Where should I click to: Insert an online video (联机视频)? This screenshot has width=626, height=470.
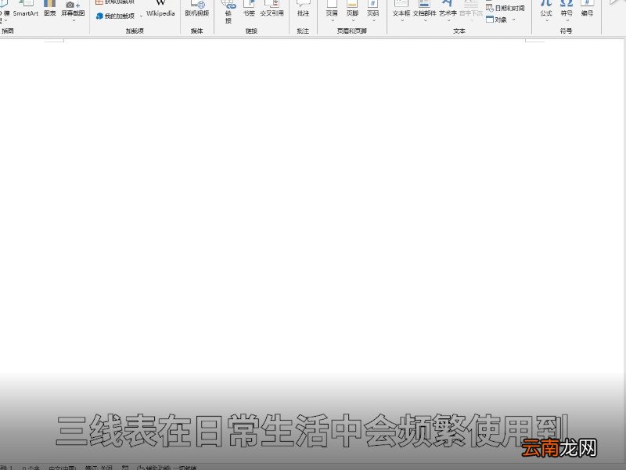coord(197,9)
